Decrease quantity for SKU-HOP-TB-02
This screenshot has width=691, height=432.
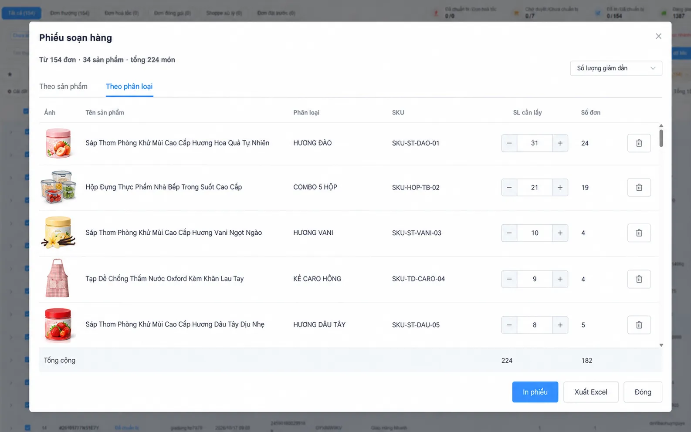[x=509, y=187]
